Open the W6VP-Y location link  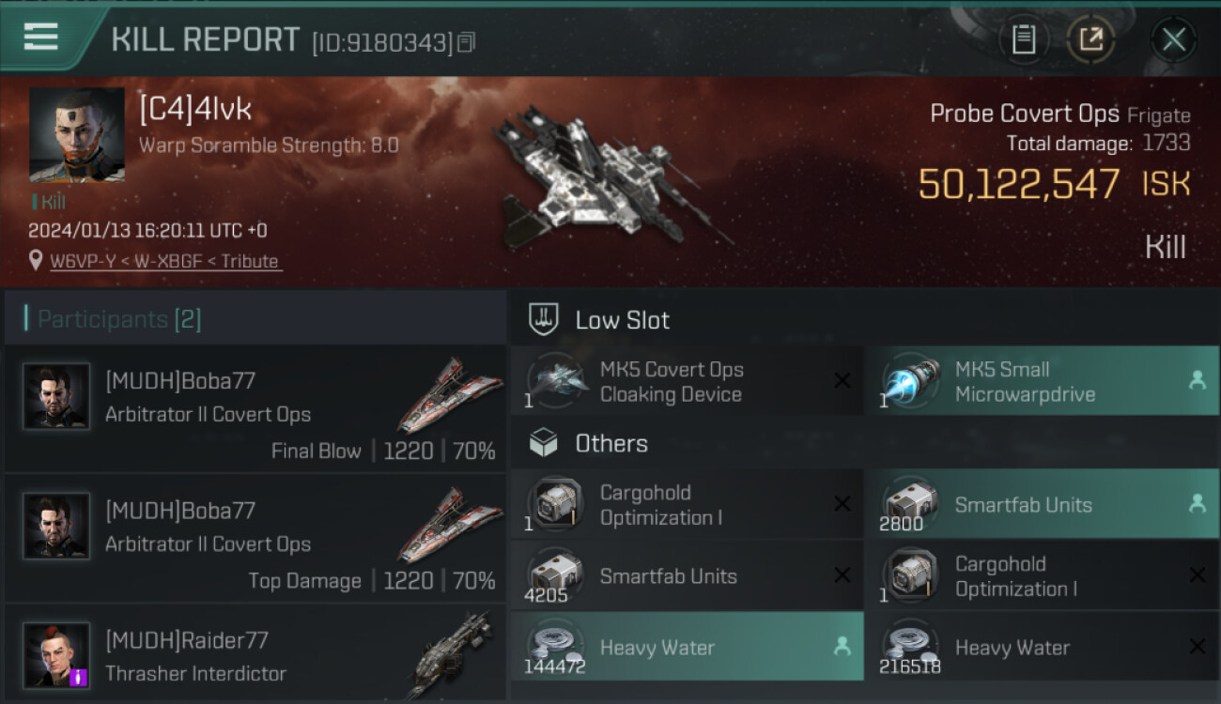[164, 262]
